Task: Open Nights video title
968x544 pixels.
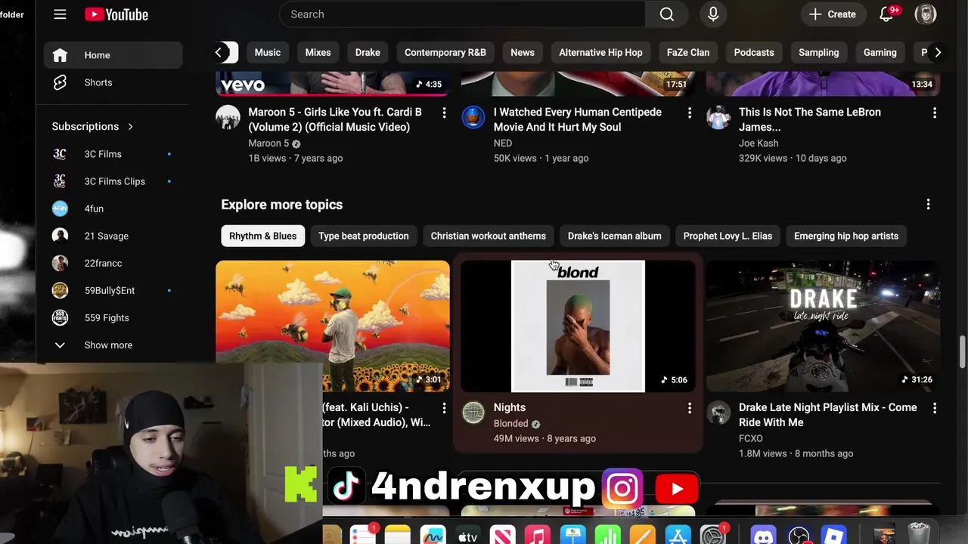Action: click(x=510, y=407)
